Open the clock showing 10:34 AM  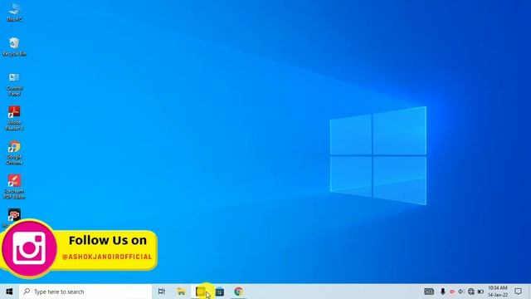coord(498,292)
